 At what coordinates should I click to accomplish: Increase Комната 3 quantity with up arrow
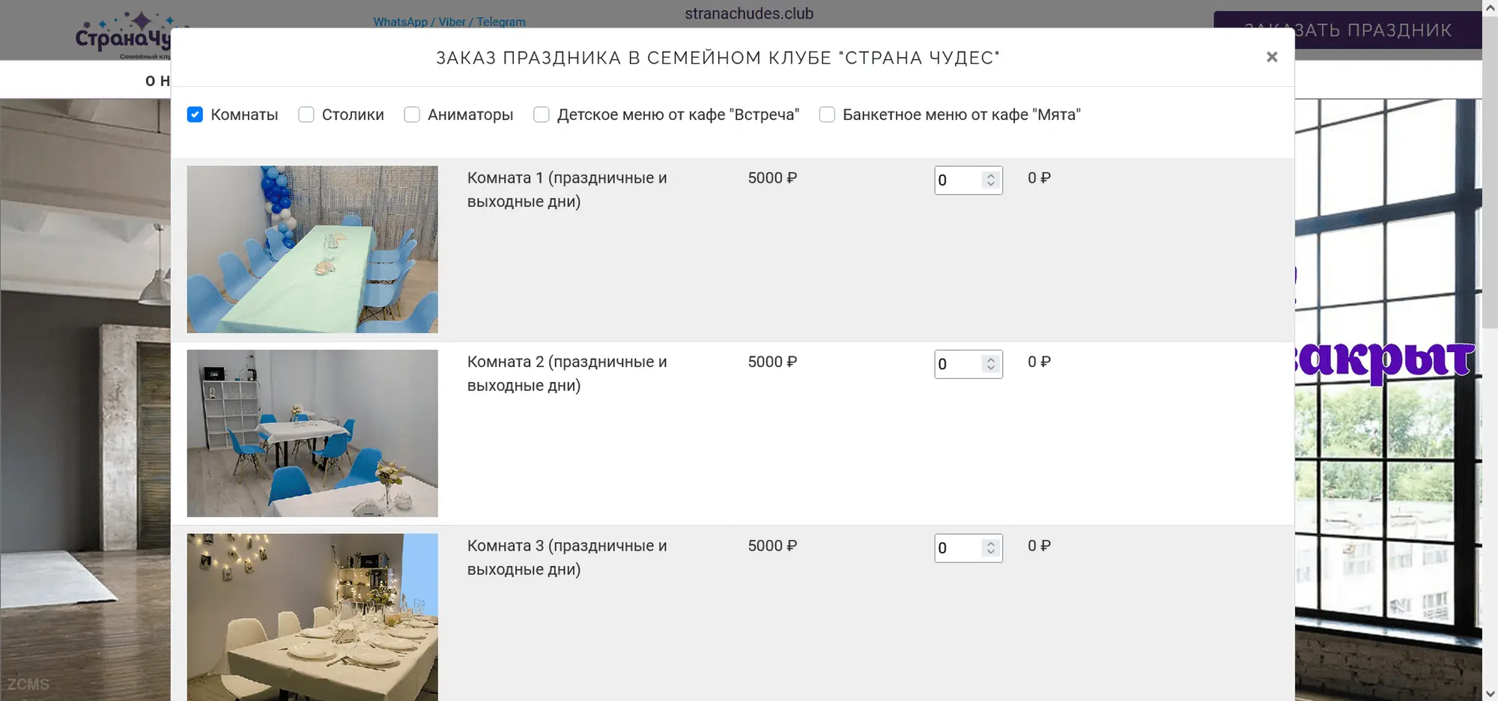click(x=991, y=544)
